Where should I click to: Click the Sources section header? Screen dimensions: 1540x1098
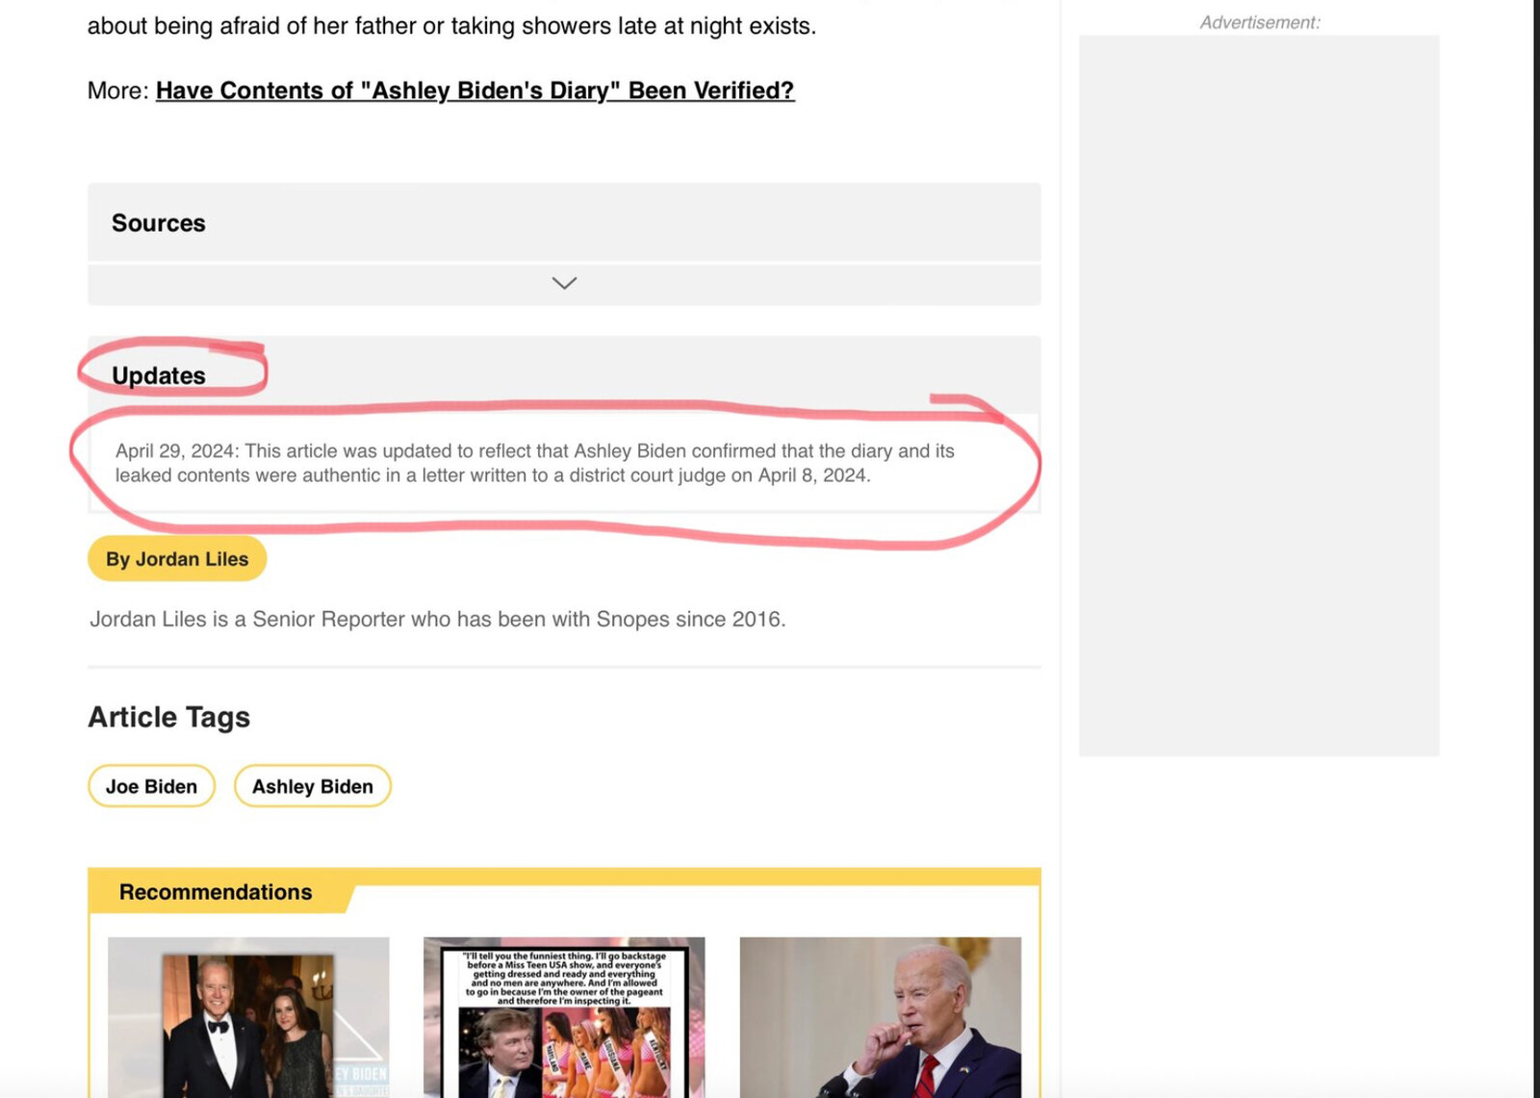pyautogui.click(x=564, y=222)
